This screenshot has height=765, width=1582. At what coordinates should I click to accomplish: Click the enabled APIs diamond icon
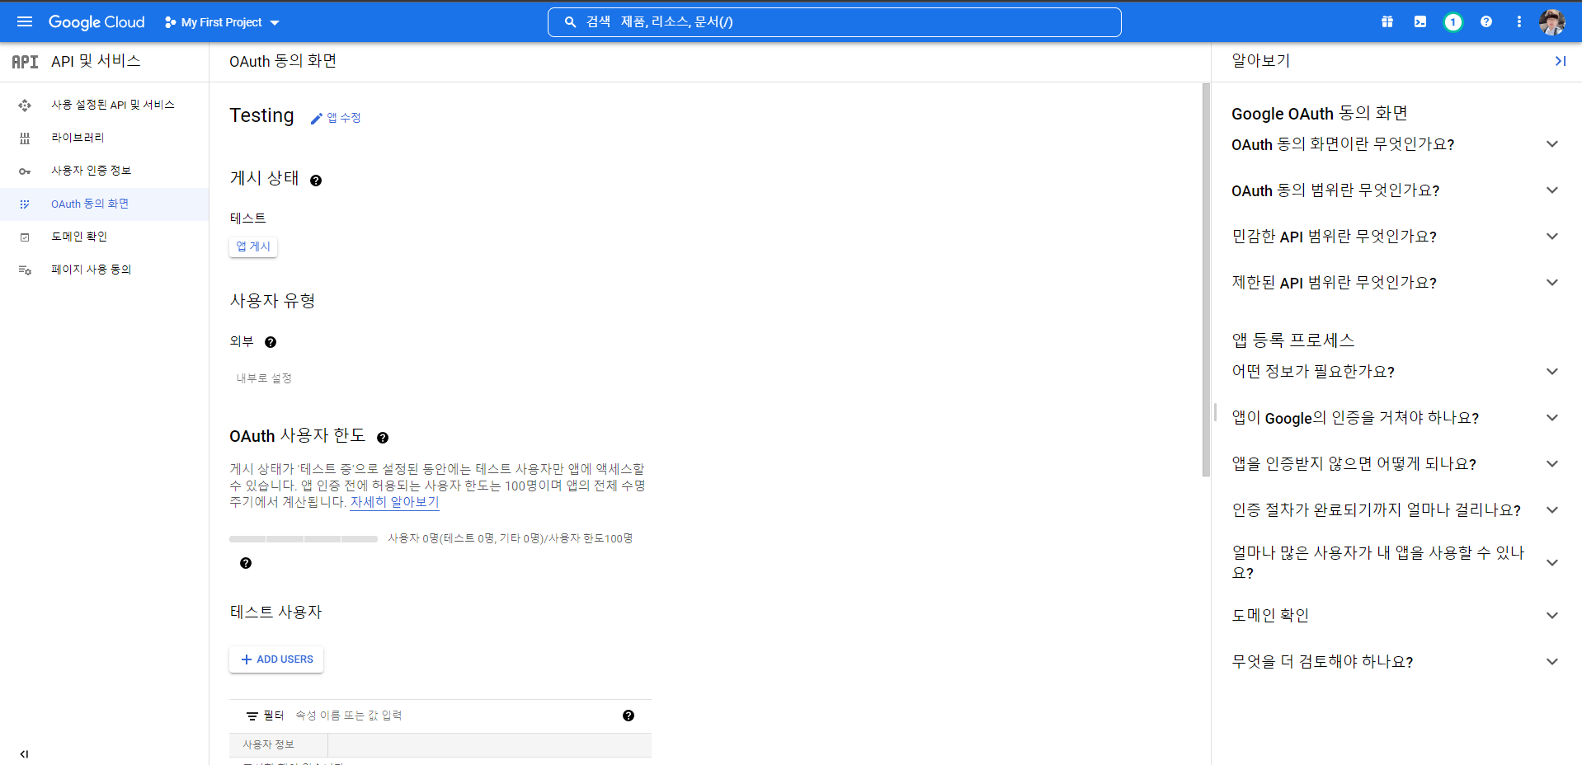pos(25,105)
